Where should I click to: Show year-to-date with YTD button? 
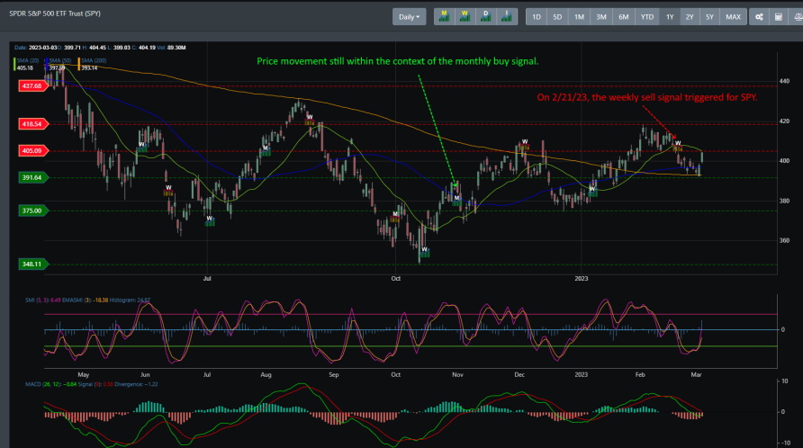(647, 17)
